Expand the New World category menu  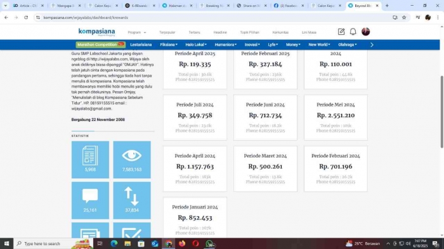click(x=319, y=45)
